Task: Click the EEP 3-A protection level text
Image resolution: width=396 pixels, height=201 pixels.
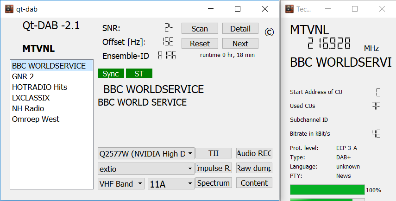Action: coord(346,148)
